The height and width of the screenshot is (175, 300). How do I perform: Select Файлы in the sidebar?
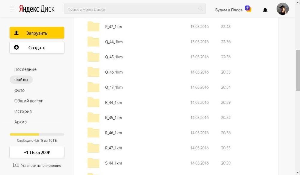(21, 80)
